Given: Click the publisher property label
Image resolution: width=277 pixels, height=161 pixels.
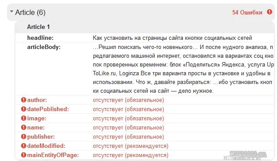Looking at the screenshot, I should coord(41,136).
